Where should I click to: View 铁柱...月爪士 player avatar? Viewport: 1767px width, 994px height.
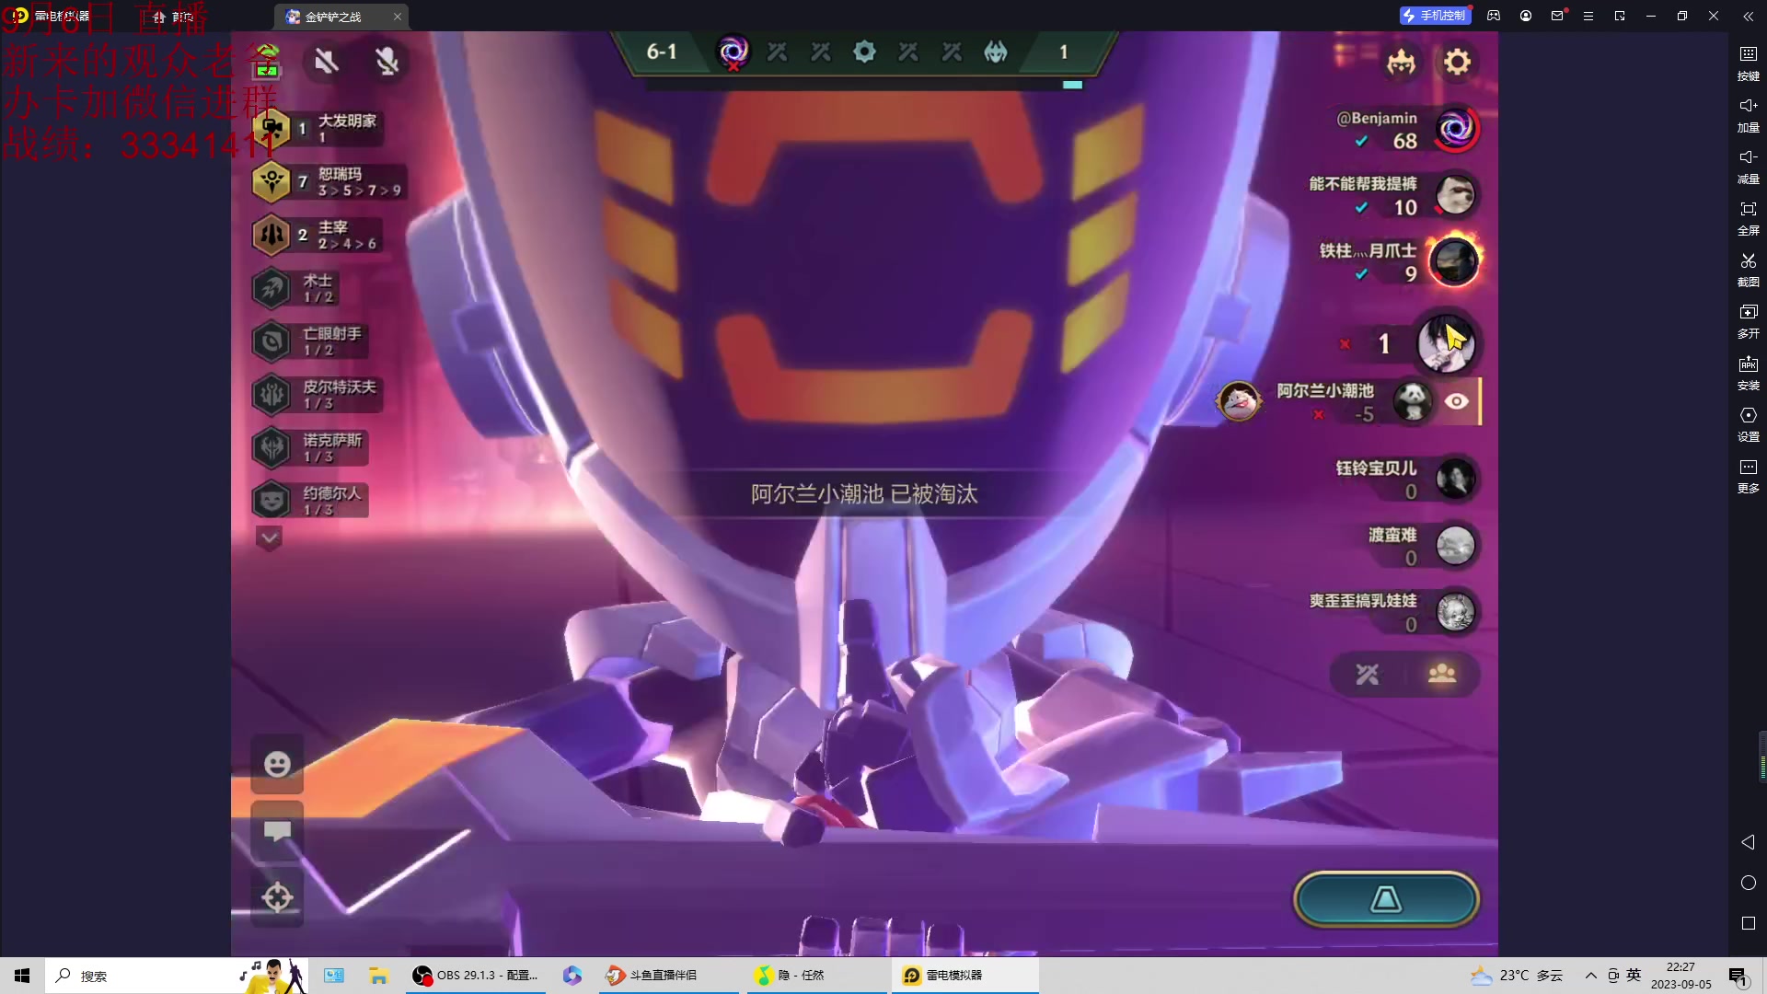pos(1454,261)
